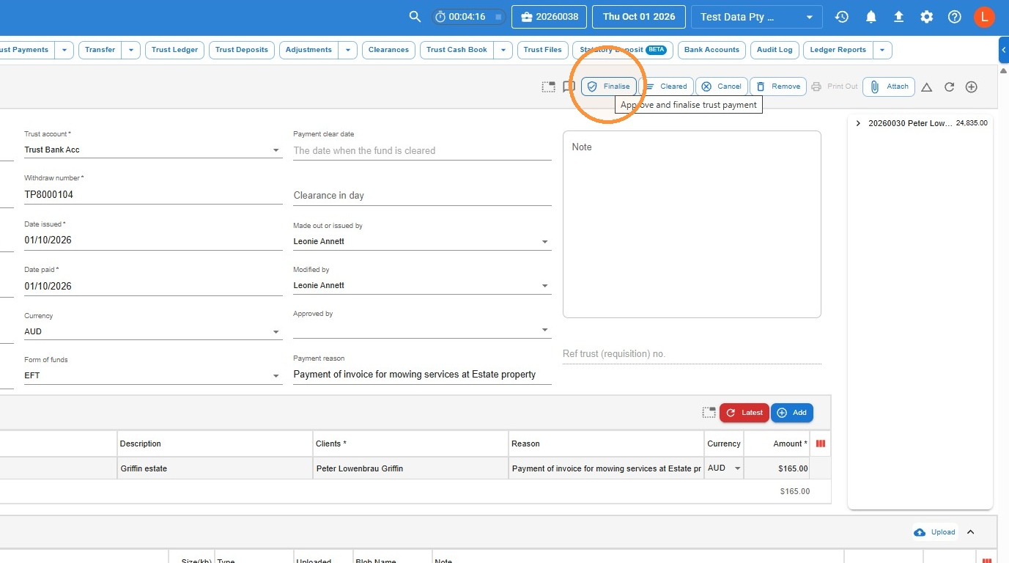
Task: Click the dashed selection icon in toolbar
Action: click(x=548, y=87)
